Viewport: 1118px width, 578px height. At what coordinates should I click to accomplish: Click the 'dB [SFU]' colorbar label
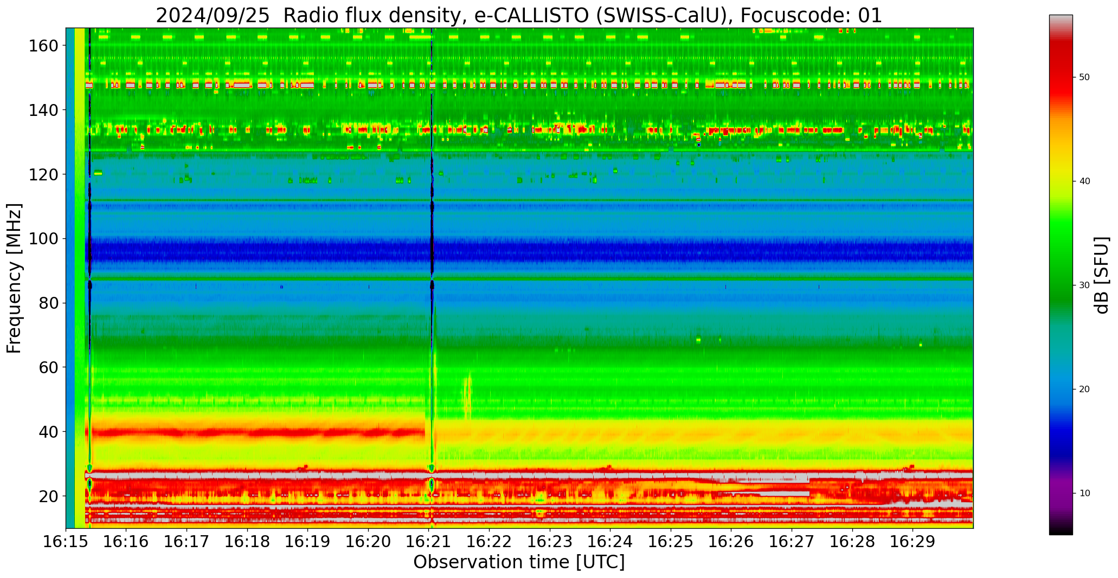(1102, 275)
